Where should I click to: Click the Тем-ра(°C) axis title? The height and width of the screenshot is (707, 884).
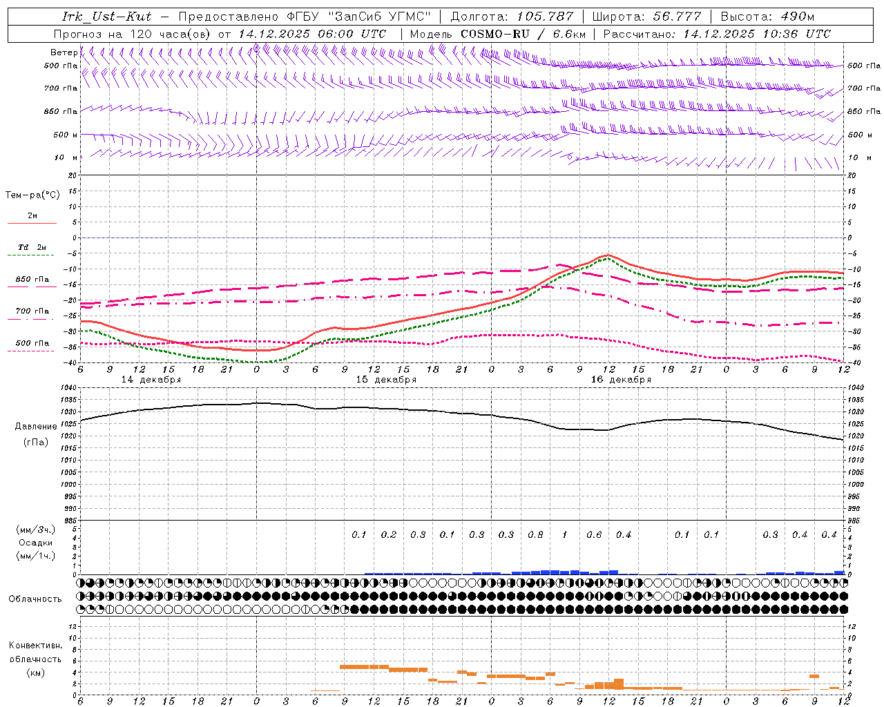pos(32,195)
